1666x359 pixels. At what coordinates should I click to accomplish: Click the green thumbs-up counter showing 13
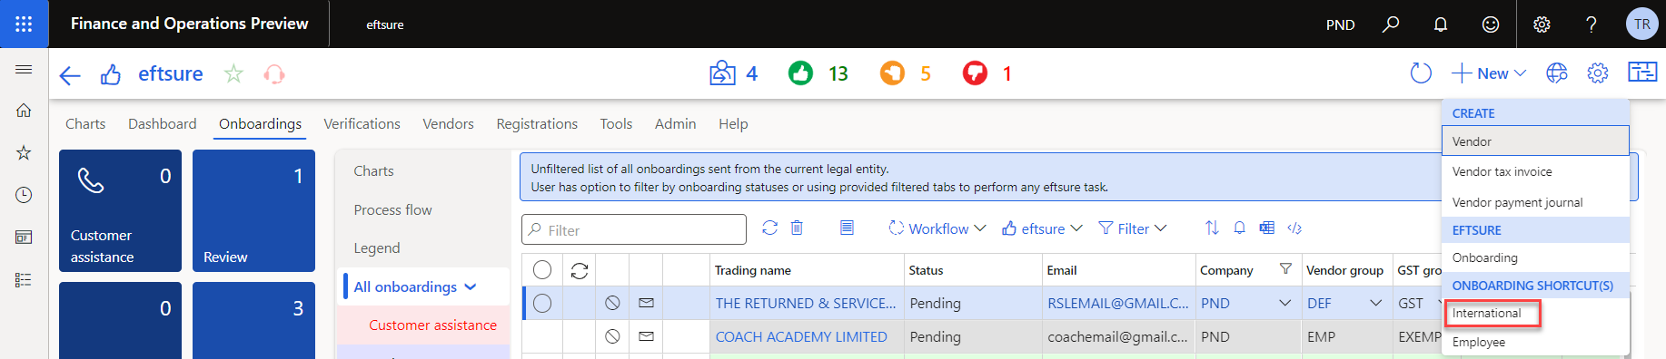pyautogui.click(x=800, y=73)
